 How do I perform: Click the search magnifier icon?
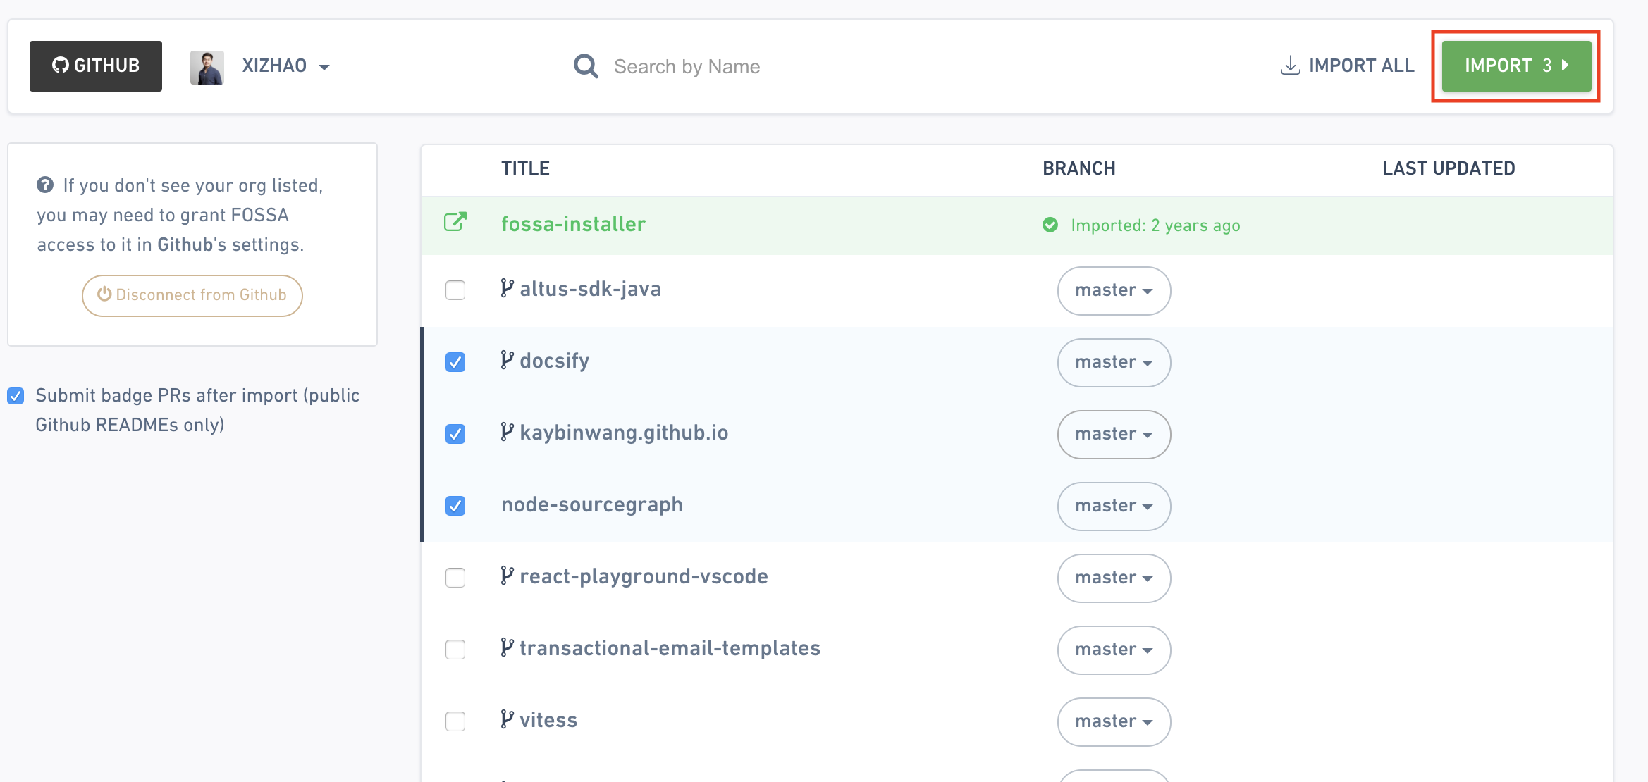585,66
